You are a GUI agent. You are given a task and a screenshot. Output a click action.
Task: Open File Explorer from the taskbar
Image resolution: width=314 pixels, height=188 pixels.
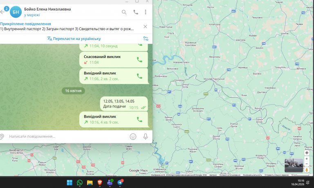coord(90,183)
